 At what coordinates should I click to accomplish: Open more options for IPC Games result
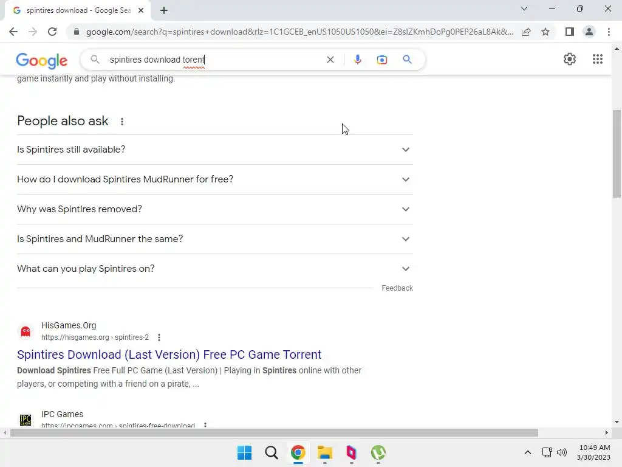(x=205, y=425)
